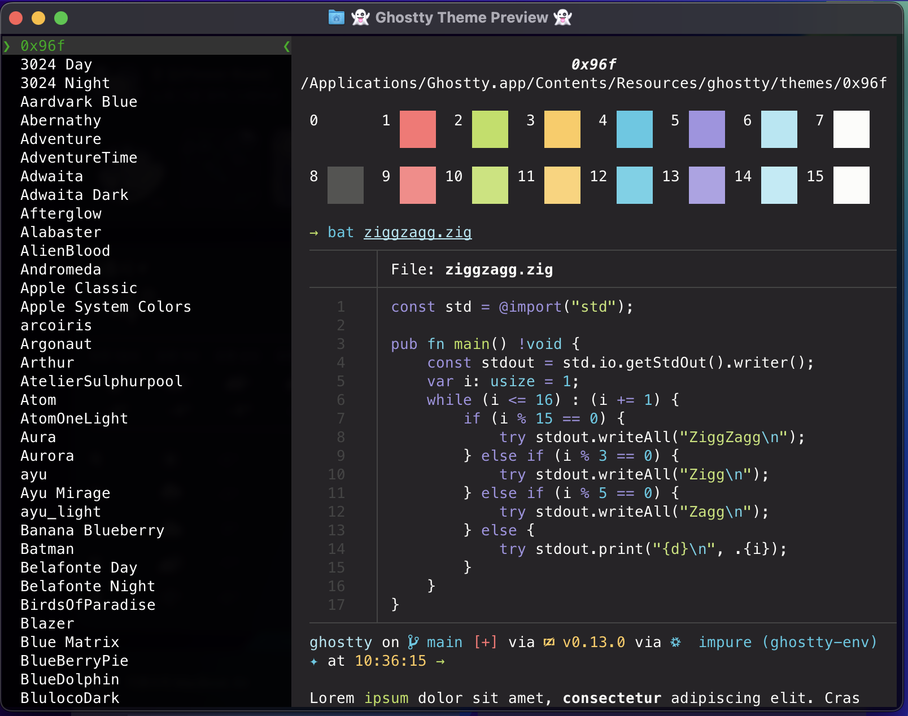Click the folder icon in title bar

click(337, 18)
